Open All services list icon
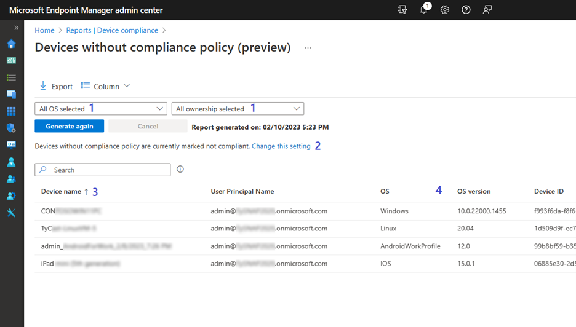This screenshot has width=576, height=327. coord(12,77)
